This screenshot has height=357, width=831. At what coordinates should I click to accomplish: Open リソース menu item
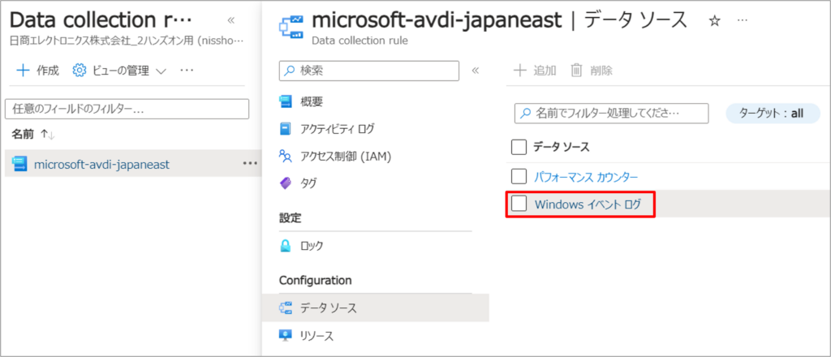tap(317, 336)
